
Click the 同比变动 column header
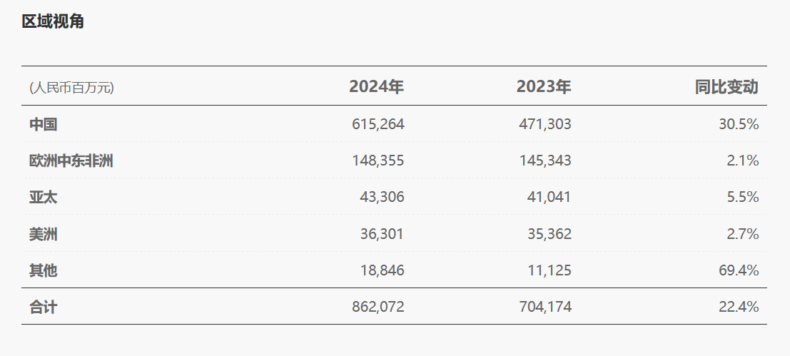(726, 87)
